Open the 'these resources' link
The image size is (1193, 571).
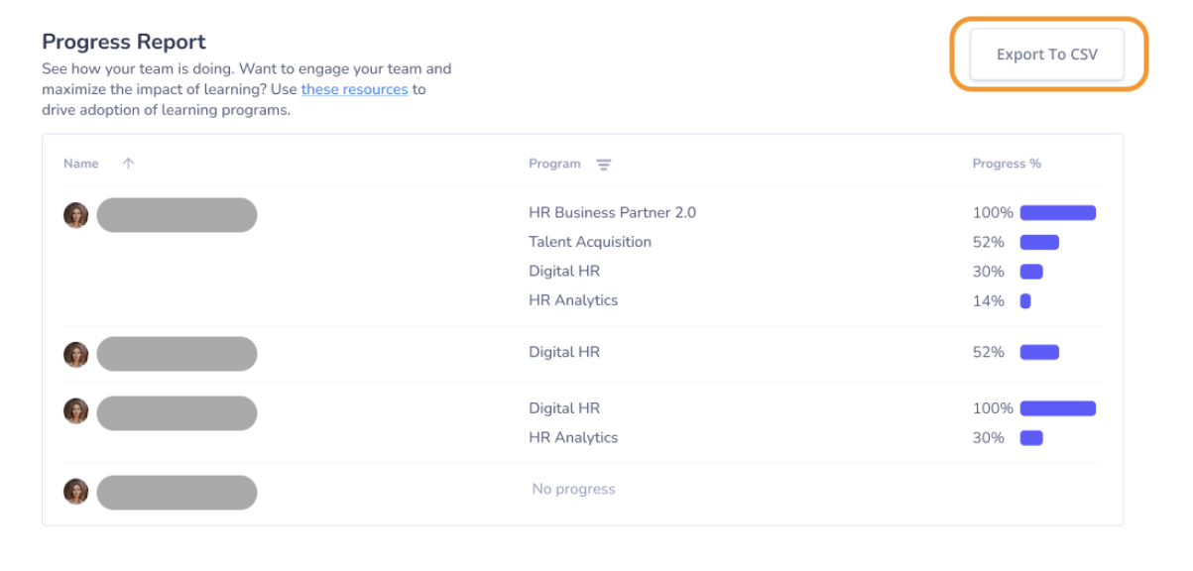(354, 89)
